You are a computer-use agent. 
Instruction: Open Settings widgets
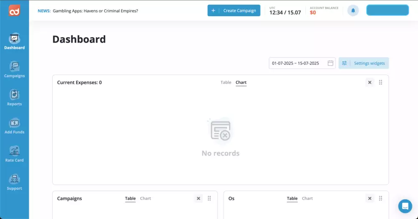click(x=364, y=63)
